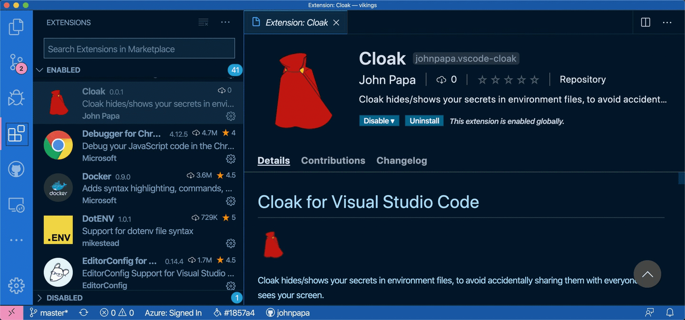This screenshot has height=320, width=685.
Task: Click the johnpapa.vscode-cloak identifier badge
Action: (466, 59)
